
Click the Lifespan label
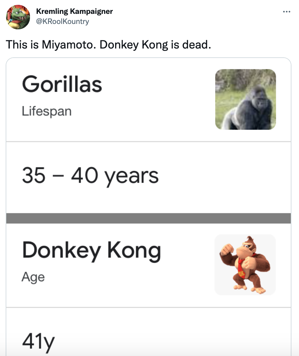click(47, 111)
